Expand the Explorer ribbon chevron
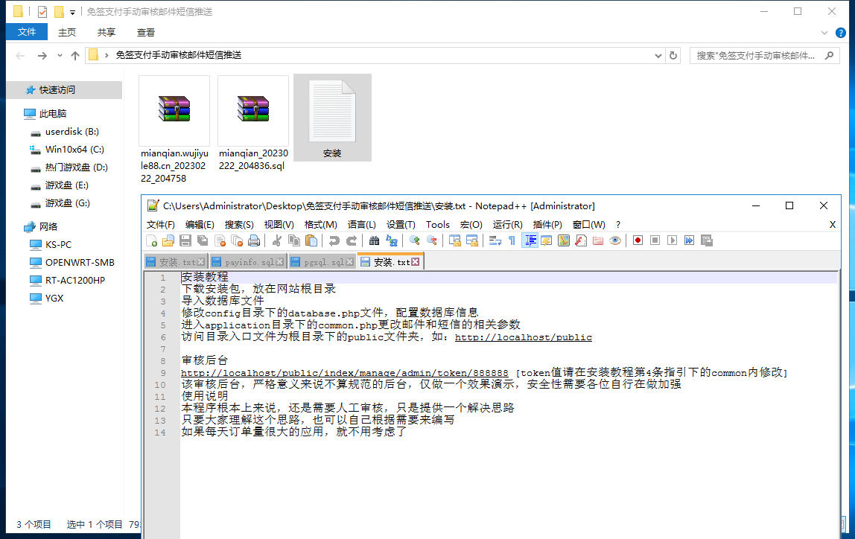This screenshot has width=855, height=539. point(824,33)
